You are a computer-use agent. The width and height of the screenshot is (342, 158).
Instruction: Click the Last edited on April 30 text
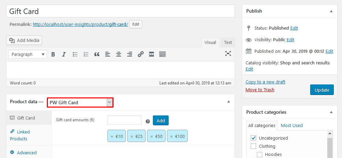tap(195, 83)
